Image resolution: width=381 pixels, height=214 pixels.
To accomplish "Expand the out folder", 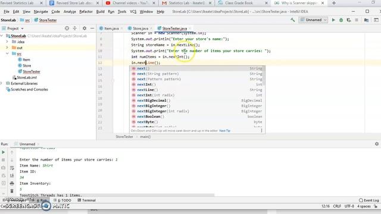I will 7,48.
